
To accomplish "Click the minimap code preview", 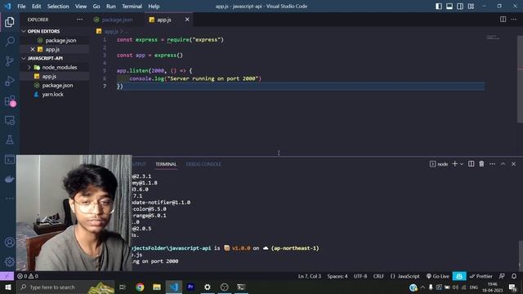I will click(x=493, y=38).
